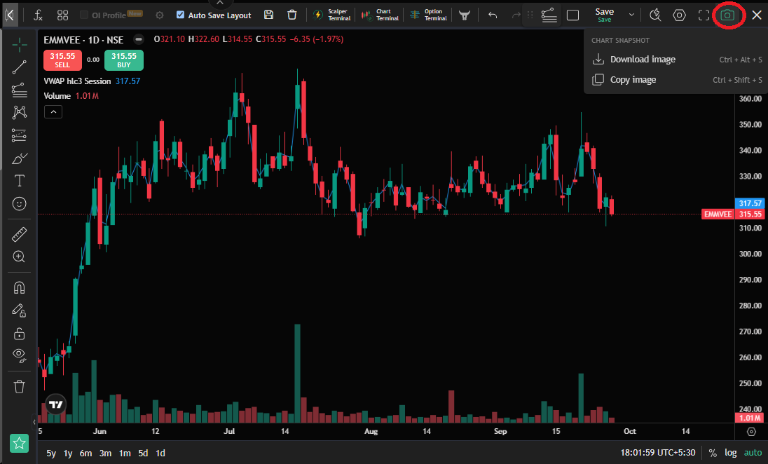The image size is (768, 464).
Task: Select the ruler measure tool
Action: [19, 235]
